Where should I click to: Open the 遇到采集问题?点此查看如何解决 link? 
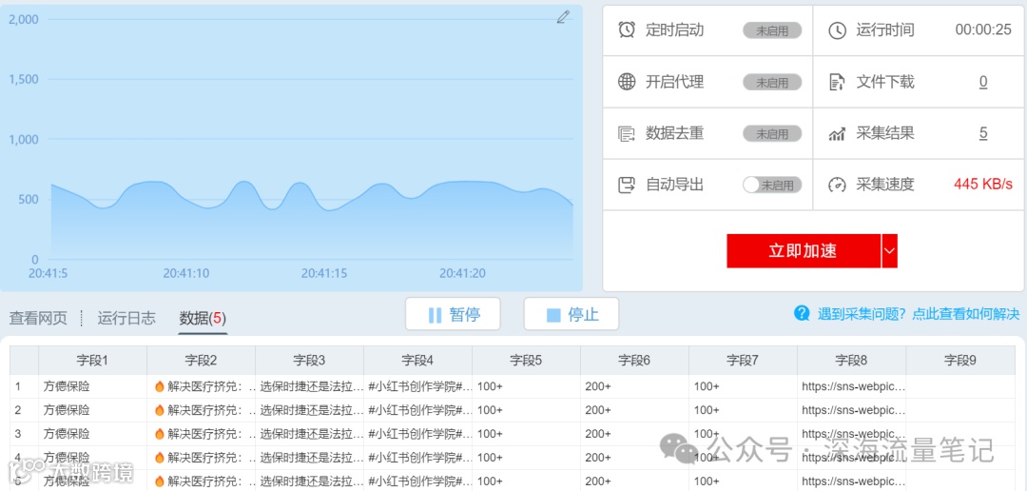click(x=919, y=313)
